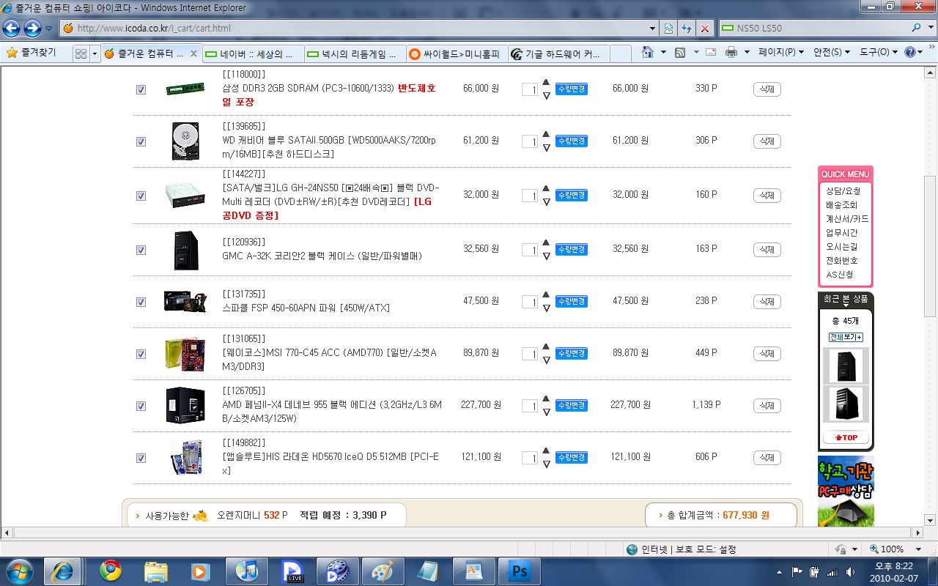Viewport: 938px width, 586px height.
Task: Uncheck the AMD Phenom II X4 955 checkbox
Action: tap(141, 406)
